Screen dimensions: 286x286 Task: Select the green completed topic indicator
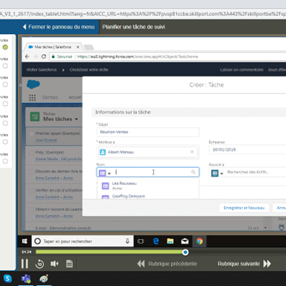pyautogui.click(x=5, y=47)
